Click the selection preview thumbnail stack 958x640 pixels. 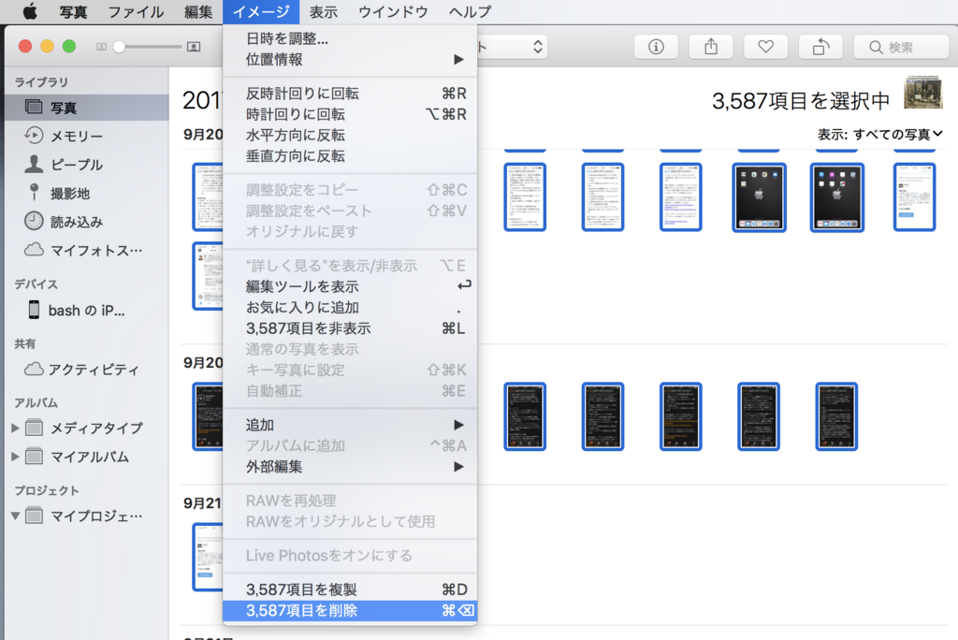922,93
